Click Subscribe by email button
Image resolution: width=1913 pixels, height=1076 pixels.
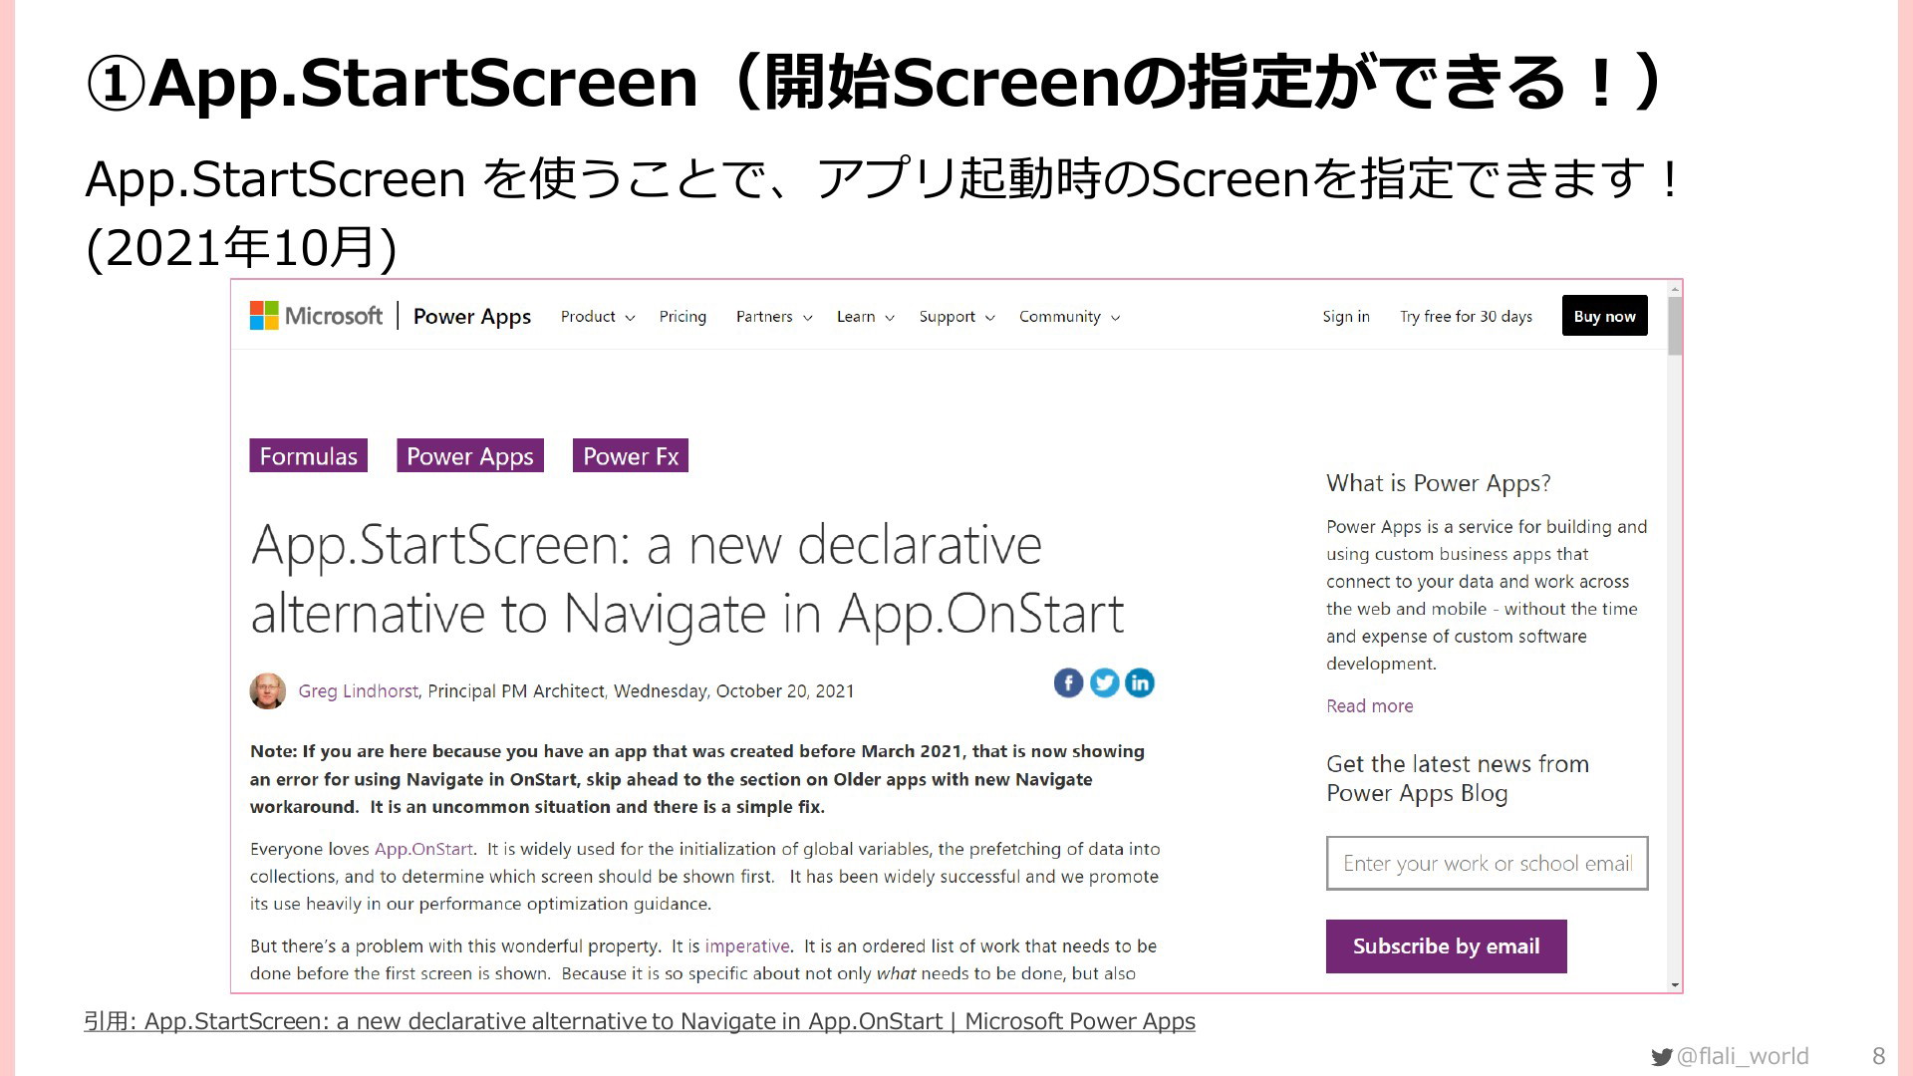[1446, 946]
